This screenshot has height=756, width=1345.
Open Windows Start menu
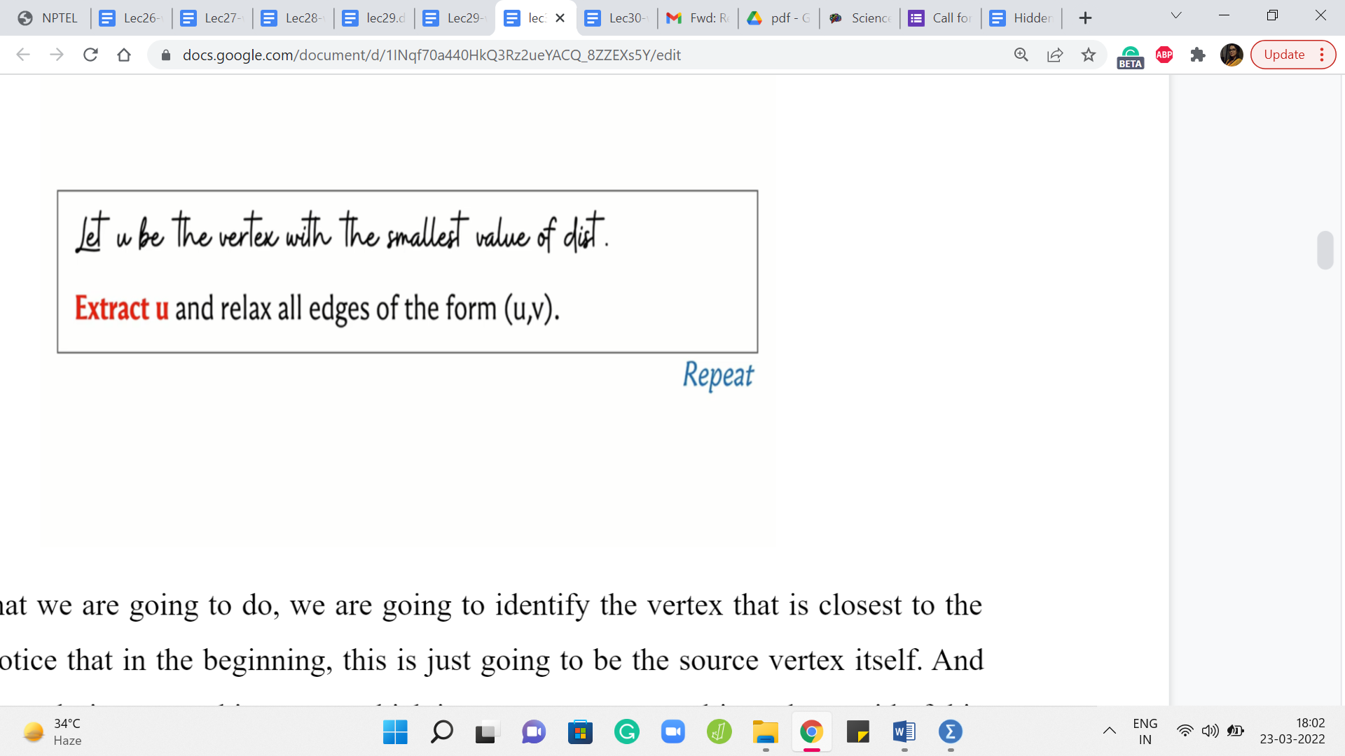(395, 732)
